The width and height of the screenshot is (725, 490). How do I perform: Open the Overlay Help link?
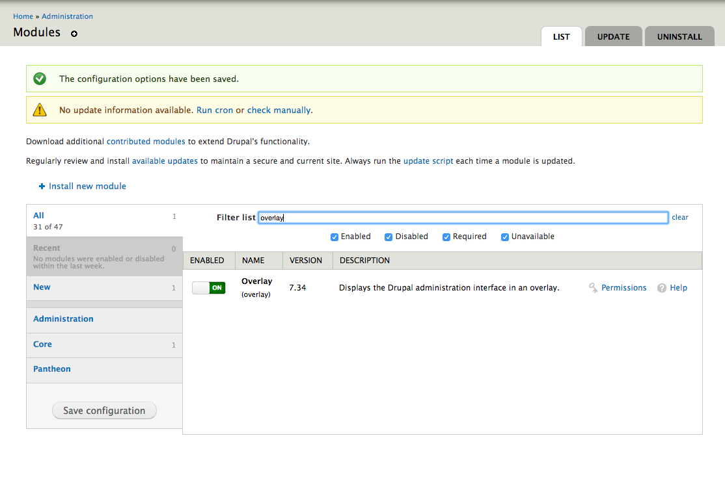tap(678, 288)
